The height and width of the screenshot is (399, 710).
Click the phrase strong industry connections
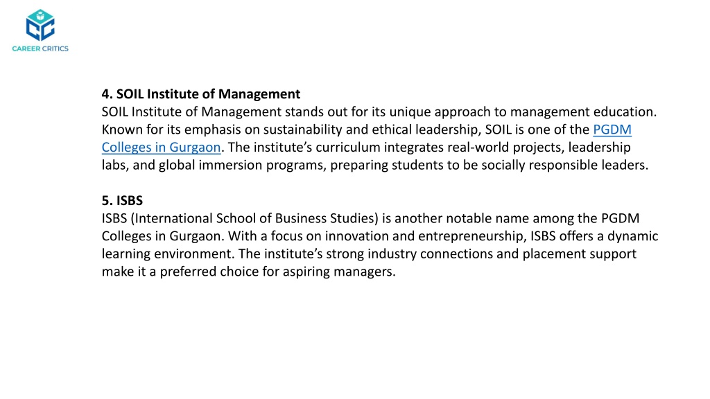click(409, 254)
